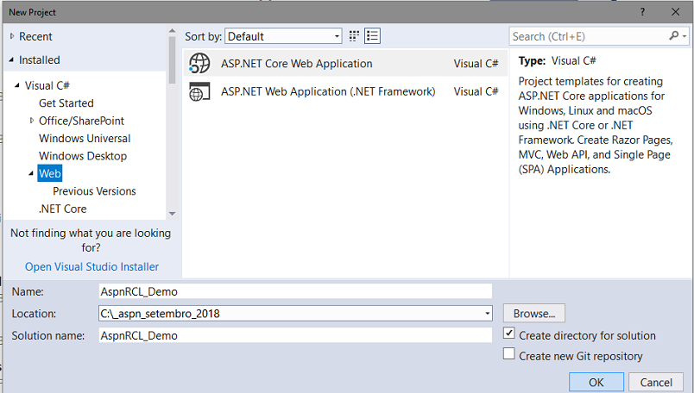Screen dimensions: 694x393
Task: Click the Solution name input field
Action: click(x=295, y=335)
